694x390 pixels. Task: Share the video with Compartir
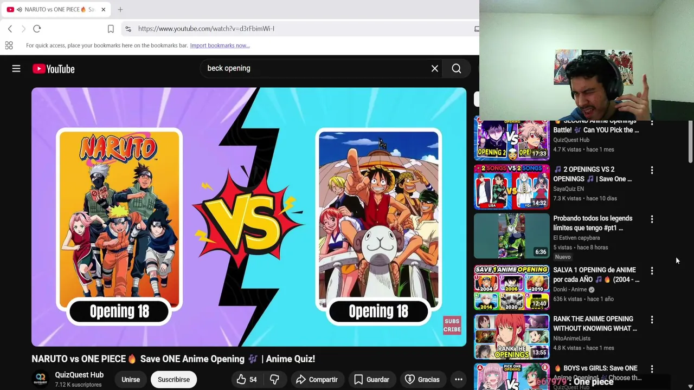point(317,380)
